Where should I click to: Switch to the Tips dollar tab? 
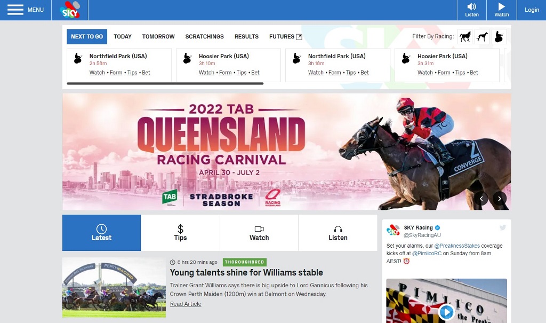pyautogui.click(x=180, y=233)
